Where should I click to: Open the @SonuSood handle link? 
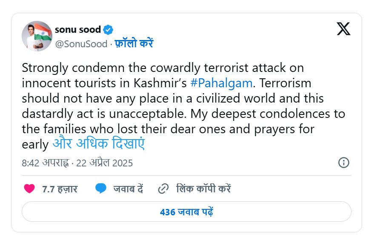[x=81, y=44]
